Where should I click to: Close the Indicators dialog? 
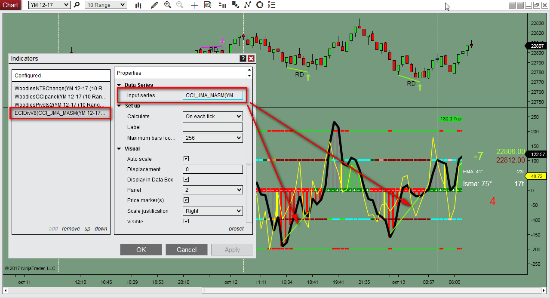point(251,58)
